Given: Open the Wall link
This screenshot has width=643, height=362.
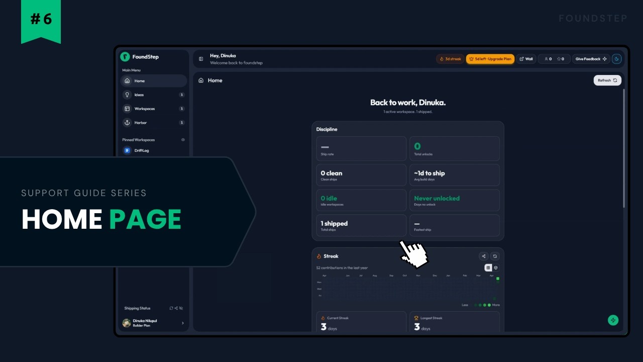Looking at the screenshot, I should coord(526,59).
